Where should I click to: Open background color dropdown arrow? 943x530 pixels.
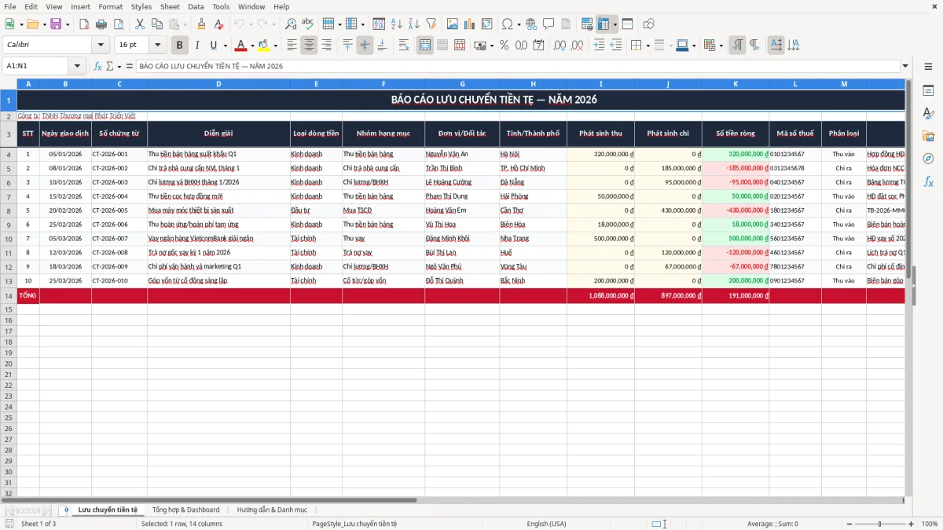click(x=275, y=46)
